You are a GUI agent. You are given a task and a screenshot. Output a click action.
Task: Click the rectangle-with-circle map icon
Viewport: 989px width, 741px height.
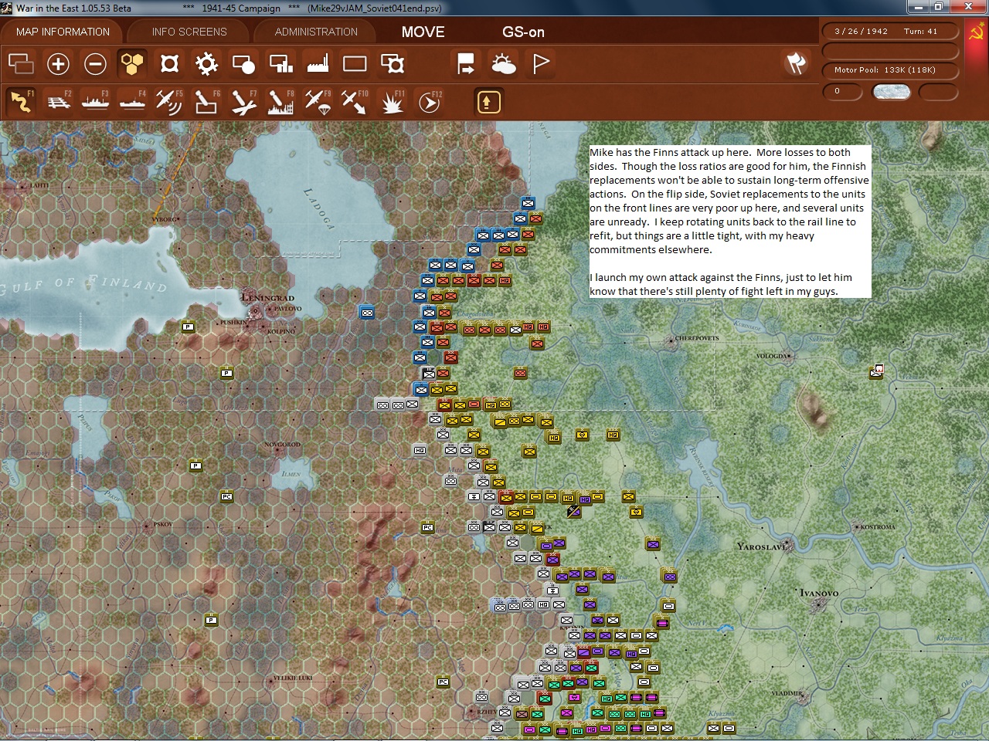pyautogui.click(x=243, y=63)
